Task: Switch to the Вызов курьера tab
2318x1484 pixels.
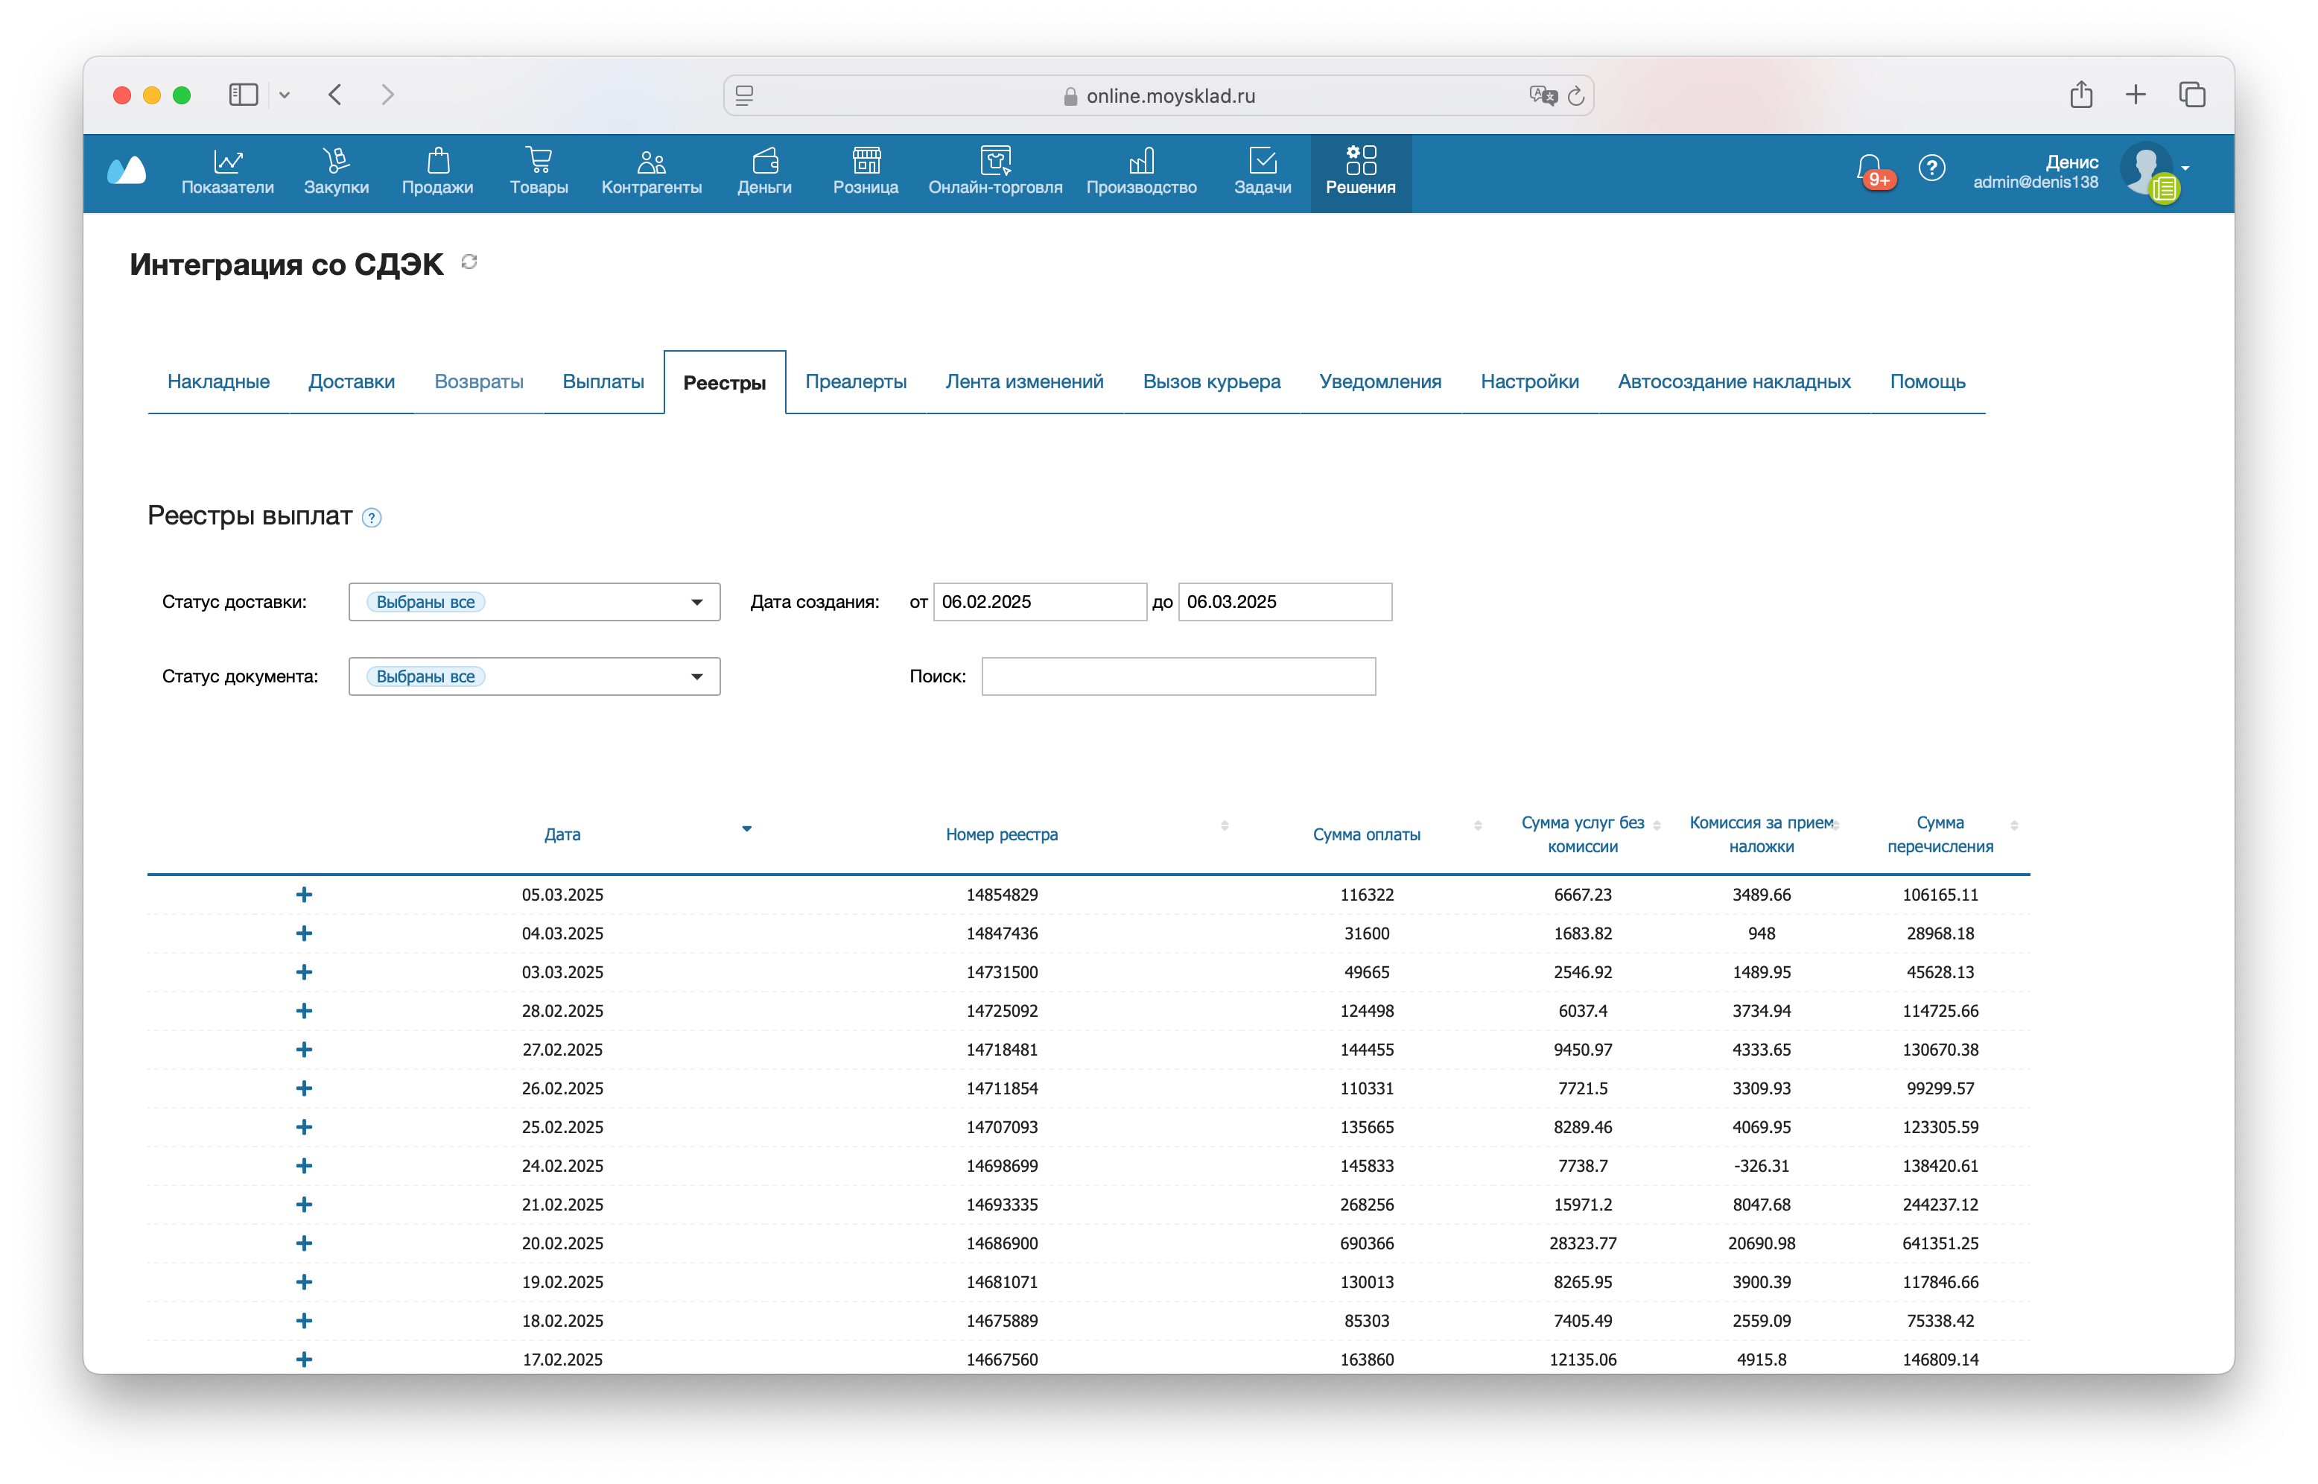Action: 1210,381
